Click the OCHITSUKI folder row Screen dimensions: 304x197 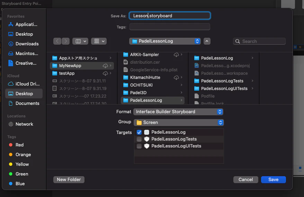(153, 85)
